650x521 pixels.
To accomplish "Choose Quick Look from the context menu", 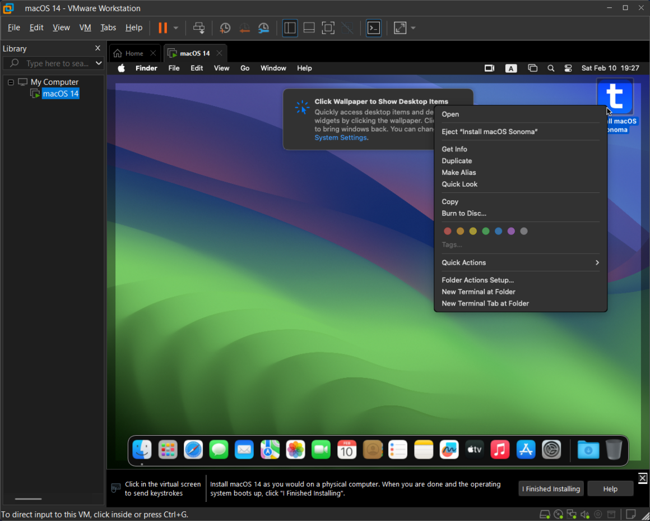I will point(520,184).
